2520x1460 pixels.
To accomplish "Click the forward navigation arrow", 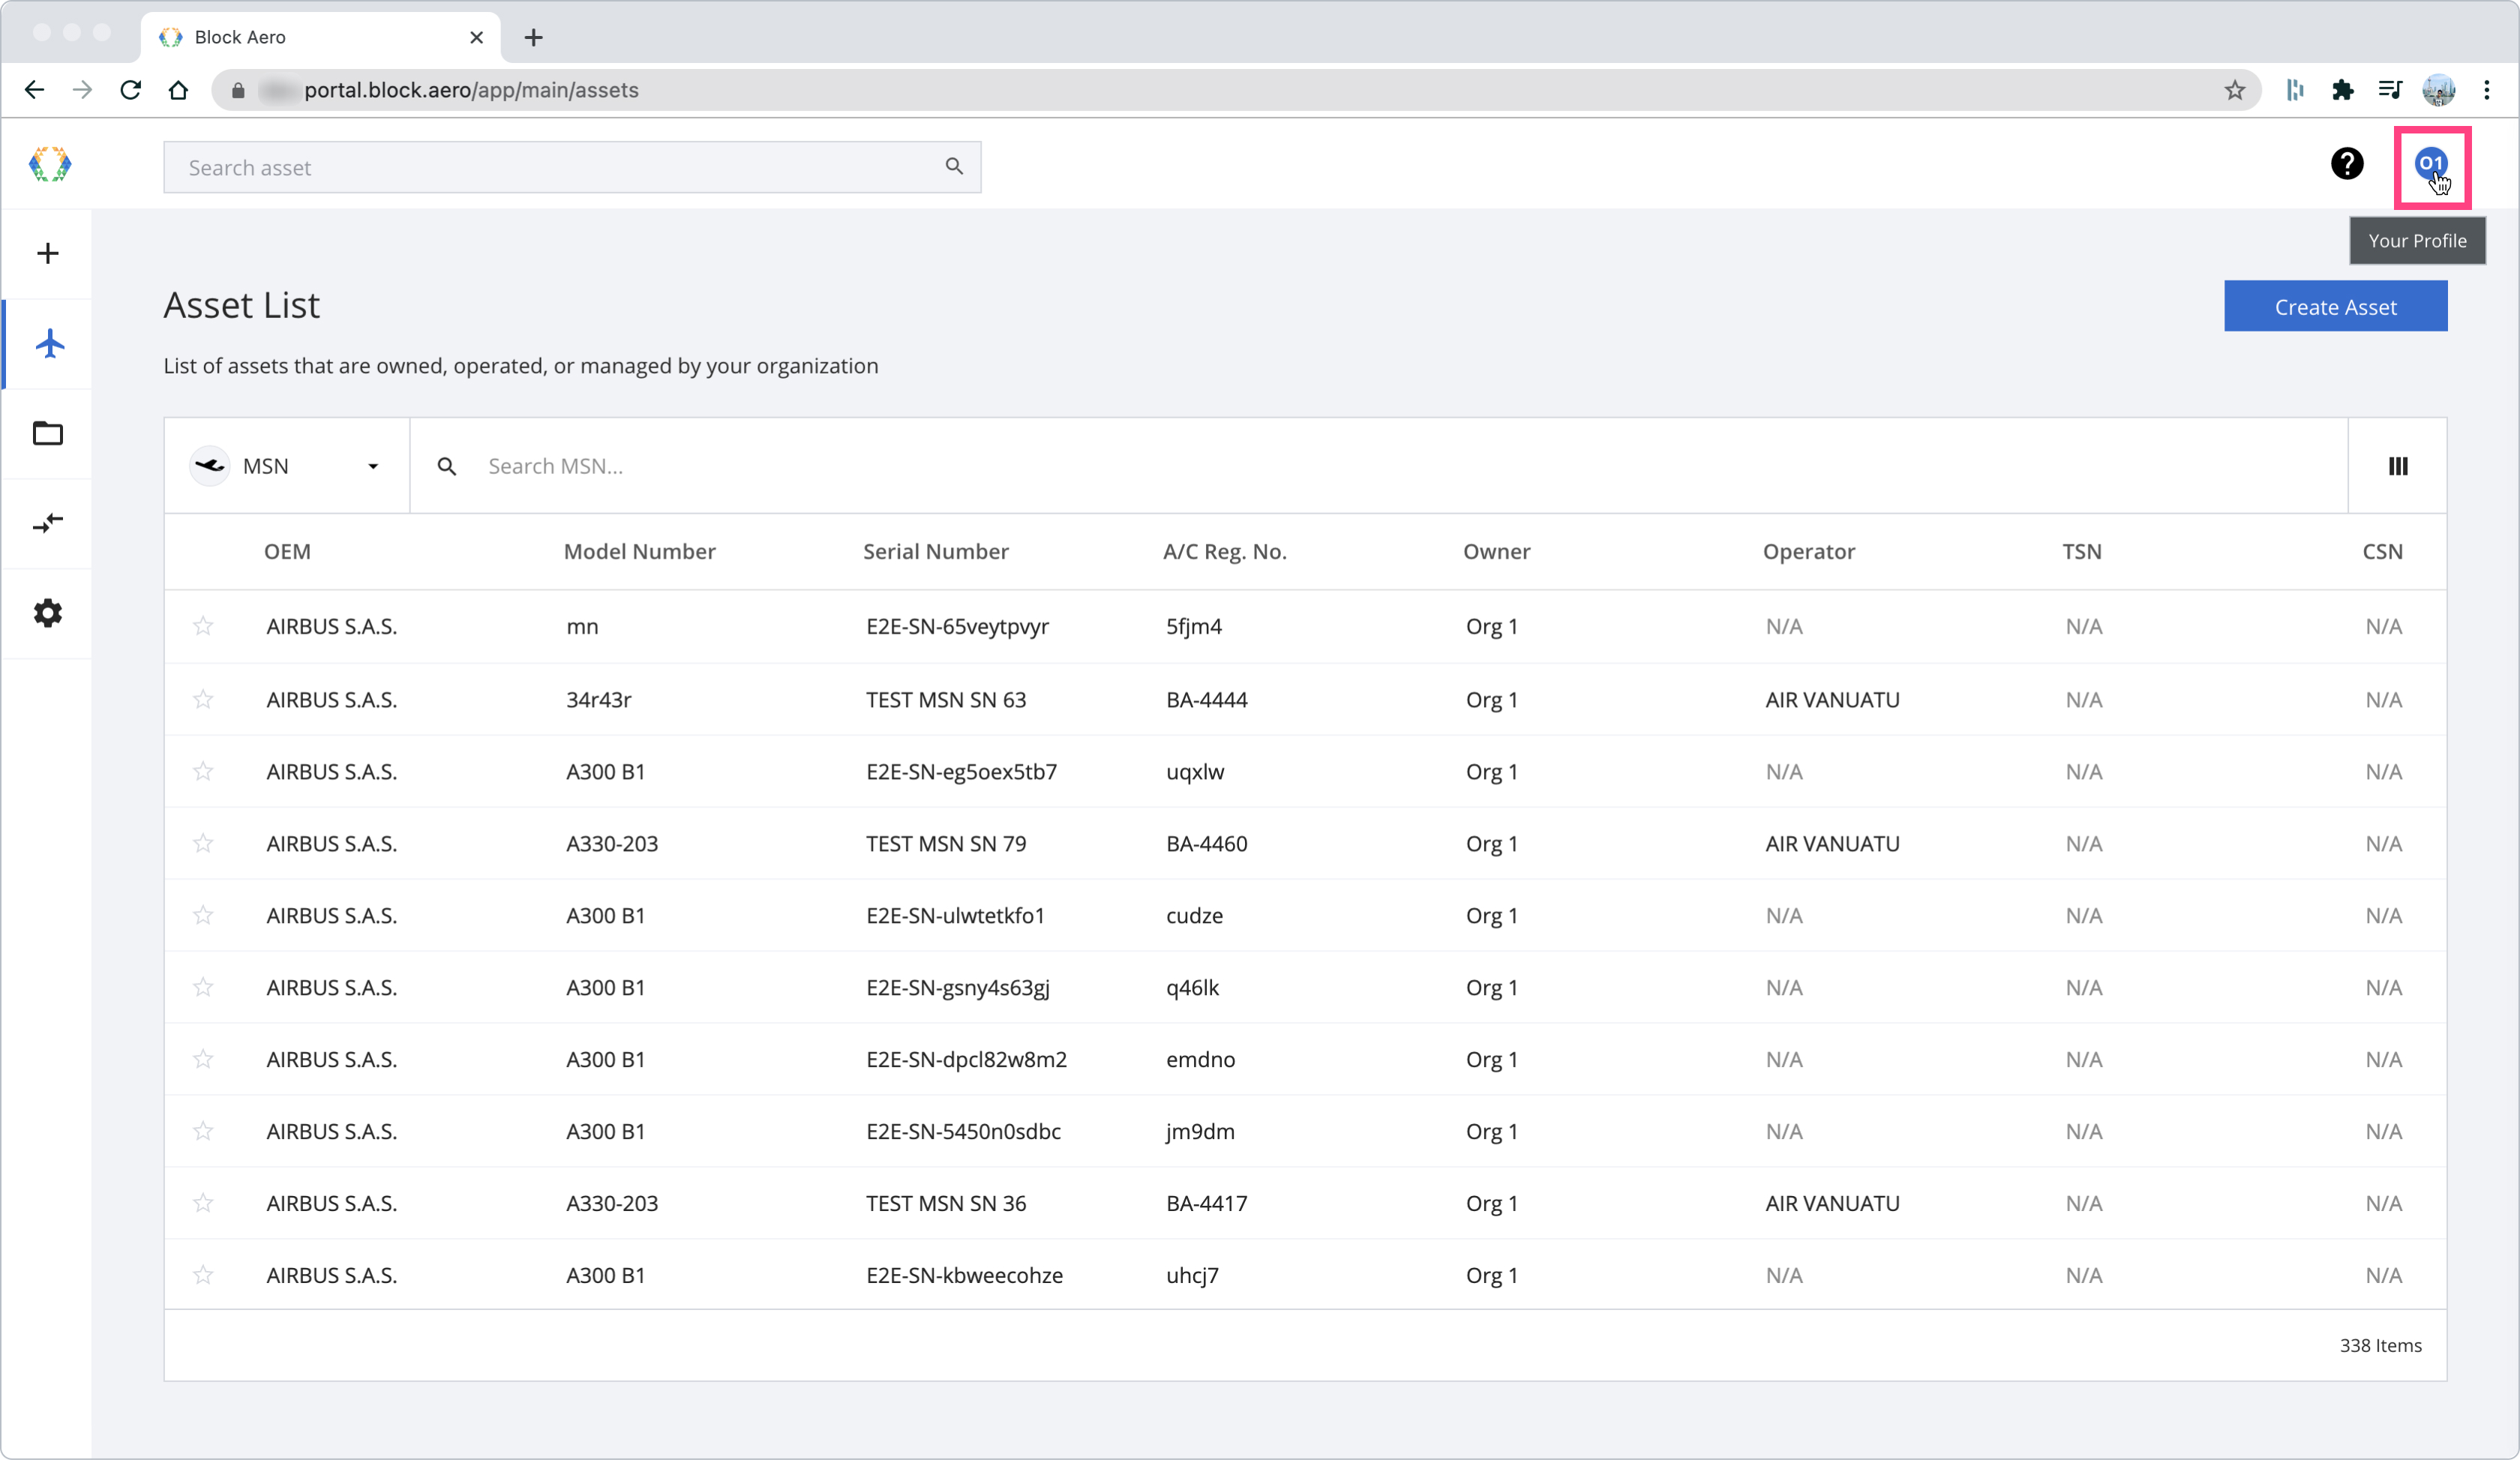I will click(x=82, y=90).
